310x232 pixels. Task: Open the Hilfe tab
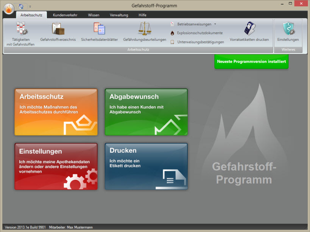[142, 15]
